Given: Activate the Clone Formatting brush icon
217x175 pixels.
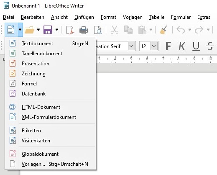Looking at the screenshot, I should [163, 30].
